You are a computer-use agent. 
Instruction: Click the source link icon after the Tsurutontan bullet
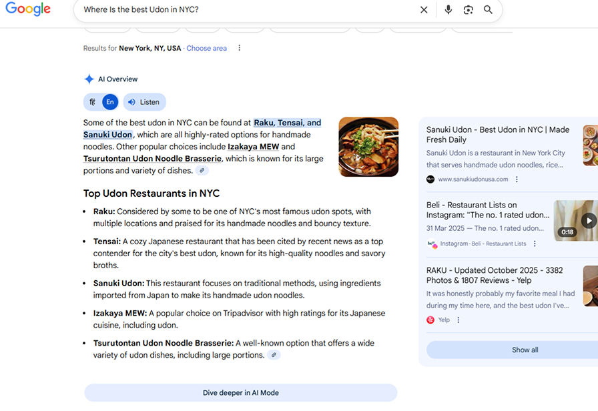pyautogui.click(x=274, y=355)
